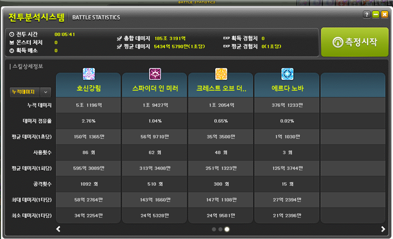
Task: Click the 평균 데미지(1회당) row label
Action: (31, 168)
